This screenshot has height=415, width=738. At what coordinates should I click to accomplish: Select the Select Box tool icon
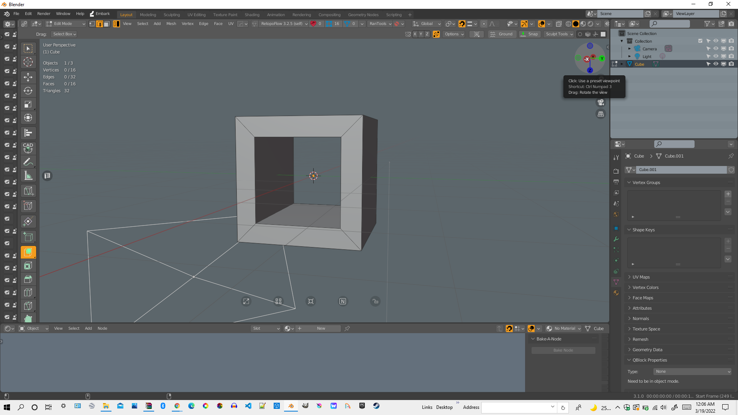[28, 48]
